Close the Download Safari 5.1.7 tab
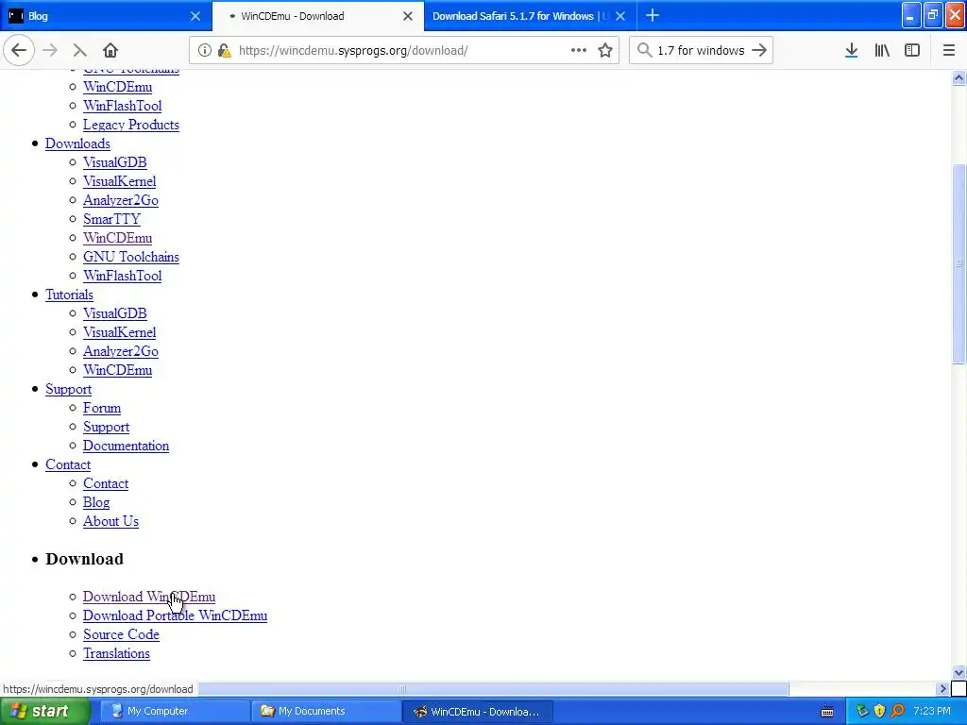The width and height of the screenshot is (967, 725). click(x=620, y=16)
